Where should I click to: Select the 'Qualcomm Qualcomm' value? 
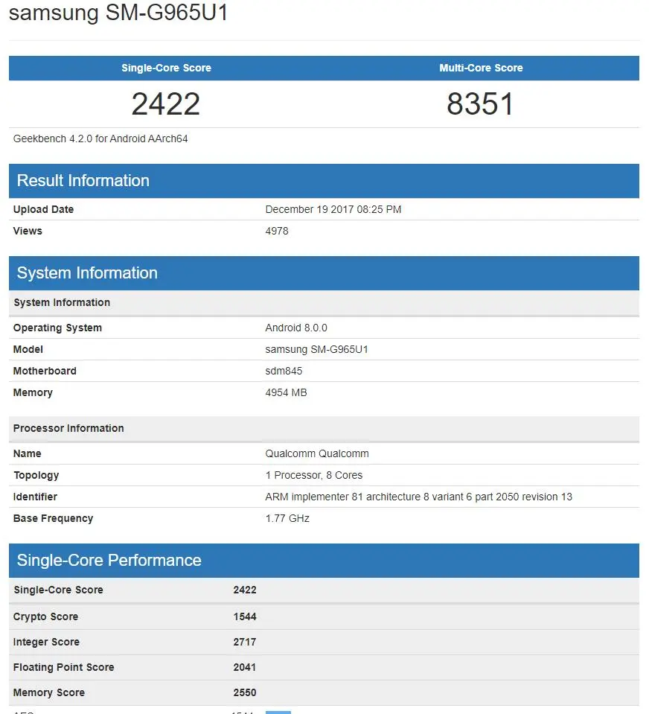tap(317, 453)
